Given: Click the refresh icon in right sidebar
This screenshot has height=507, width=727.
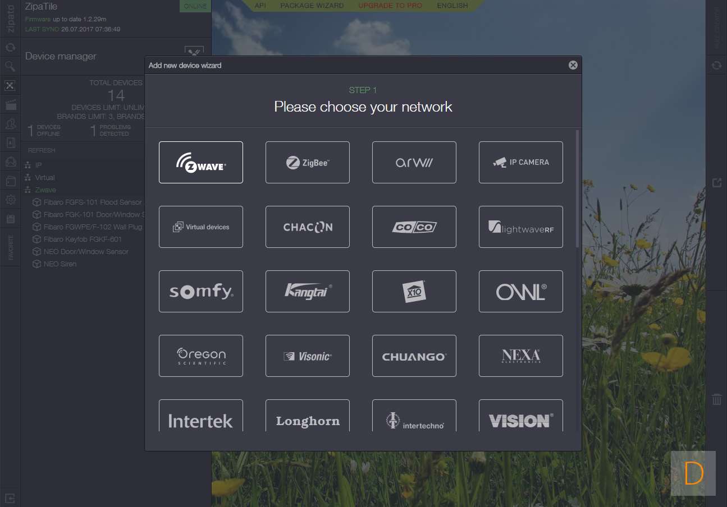Looking at the screenshot, I should point(716,65).
